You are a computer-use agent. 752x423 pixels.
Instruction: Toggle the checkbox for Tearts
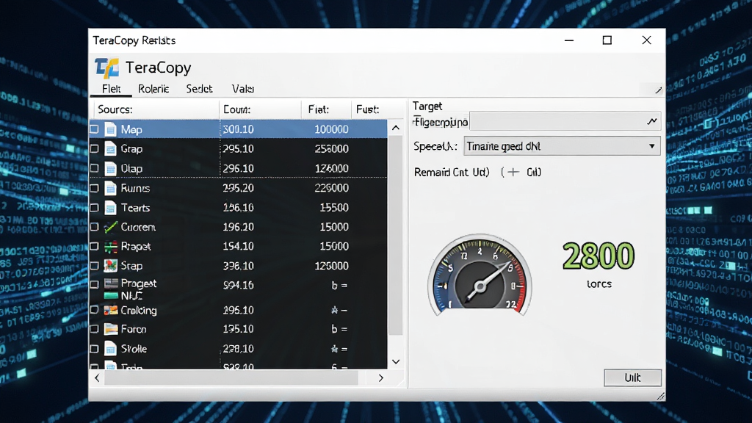pos(95,208)
